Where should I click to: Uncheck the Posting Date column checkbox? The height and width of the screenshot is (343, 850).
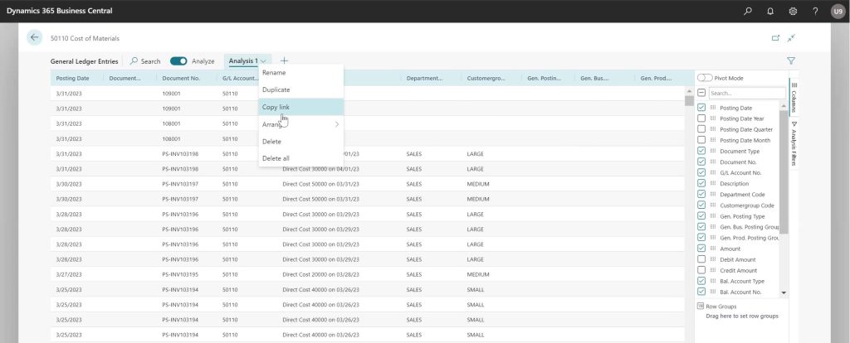click(x=701, y=108)
